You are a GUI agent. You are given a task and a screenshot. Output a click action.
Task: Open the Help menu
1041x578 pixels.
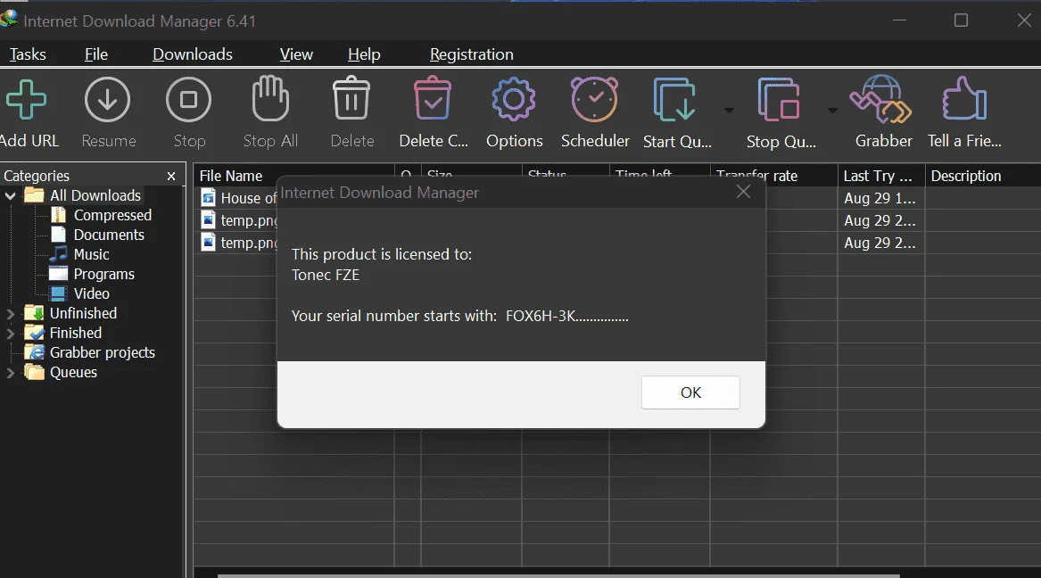click(364, 54)
